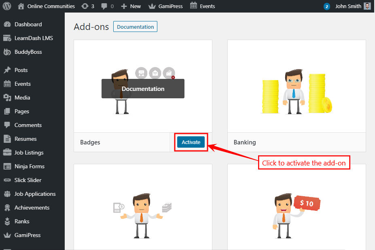The width and height of the screenshot is (375, 250).
Task: Open the notifications badge showing 2
Action: [x=327, y=6]
